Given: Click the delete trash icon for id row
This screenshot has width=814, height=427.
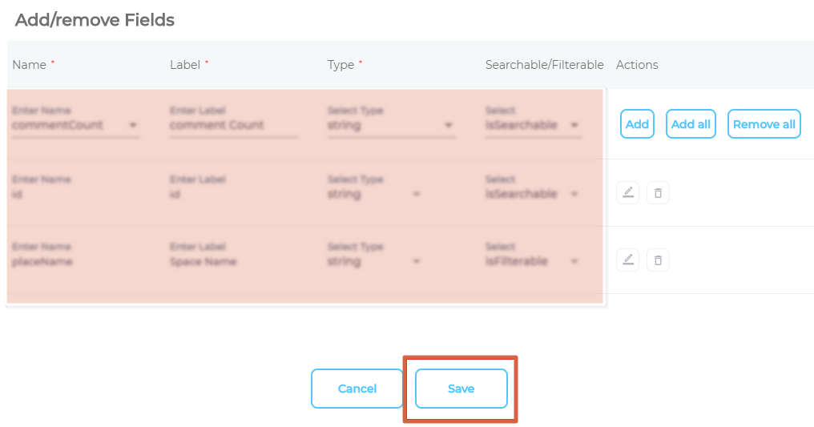Looking at the screenshot, I should pos(658,192).
